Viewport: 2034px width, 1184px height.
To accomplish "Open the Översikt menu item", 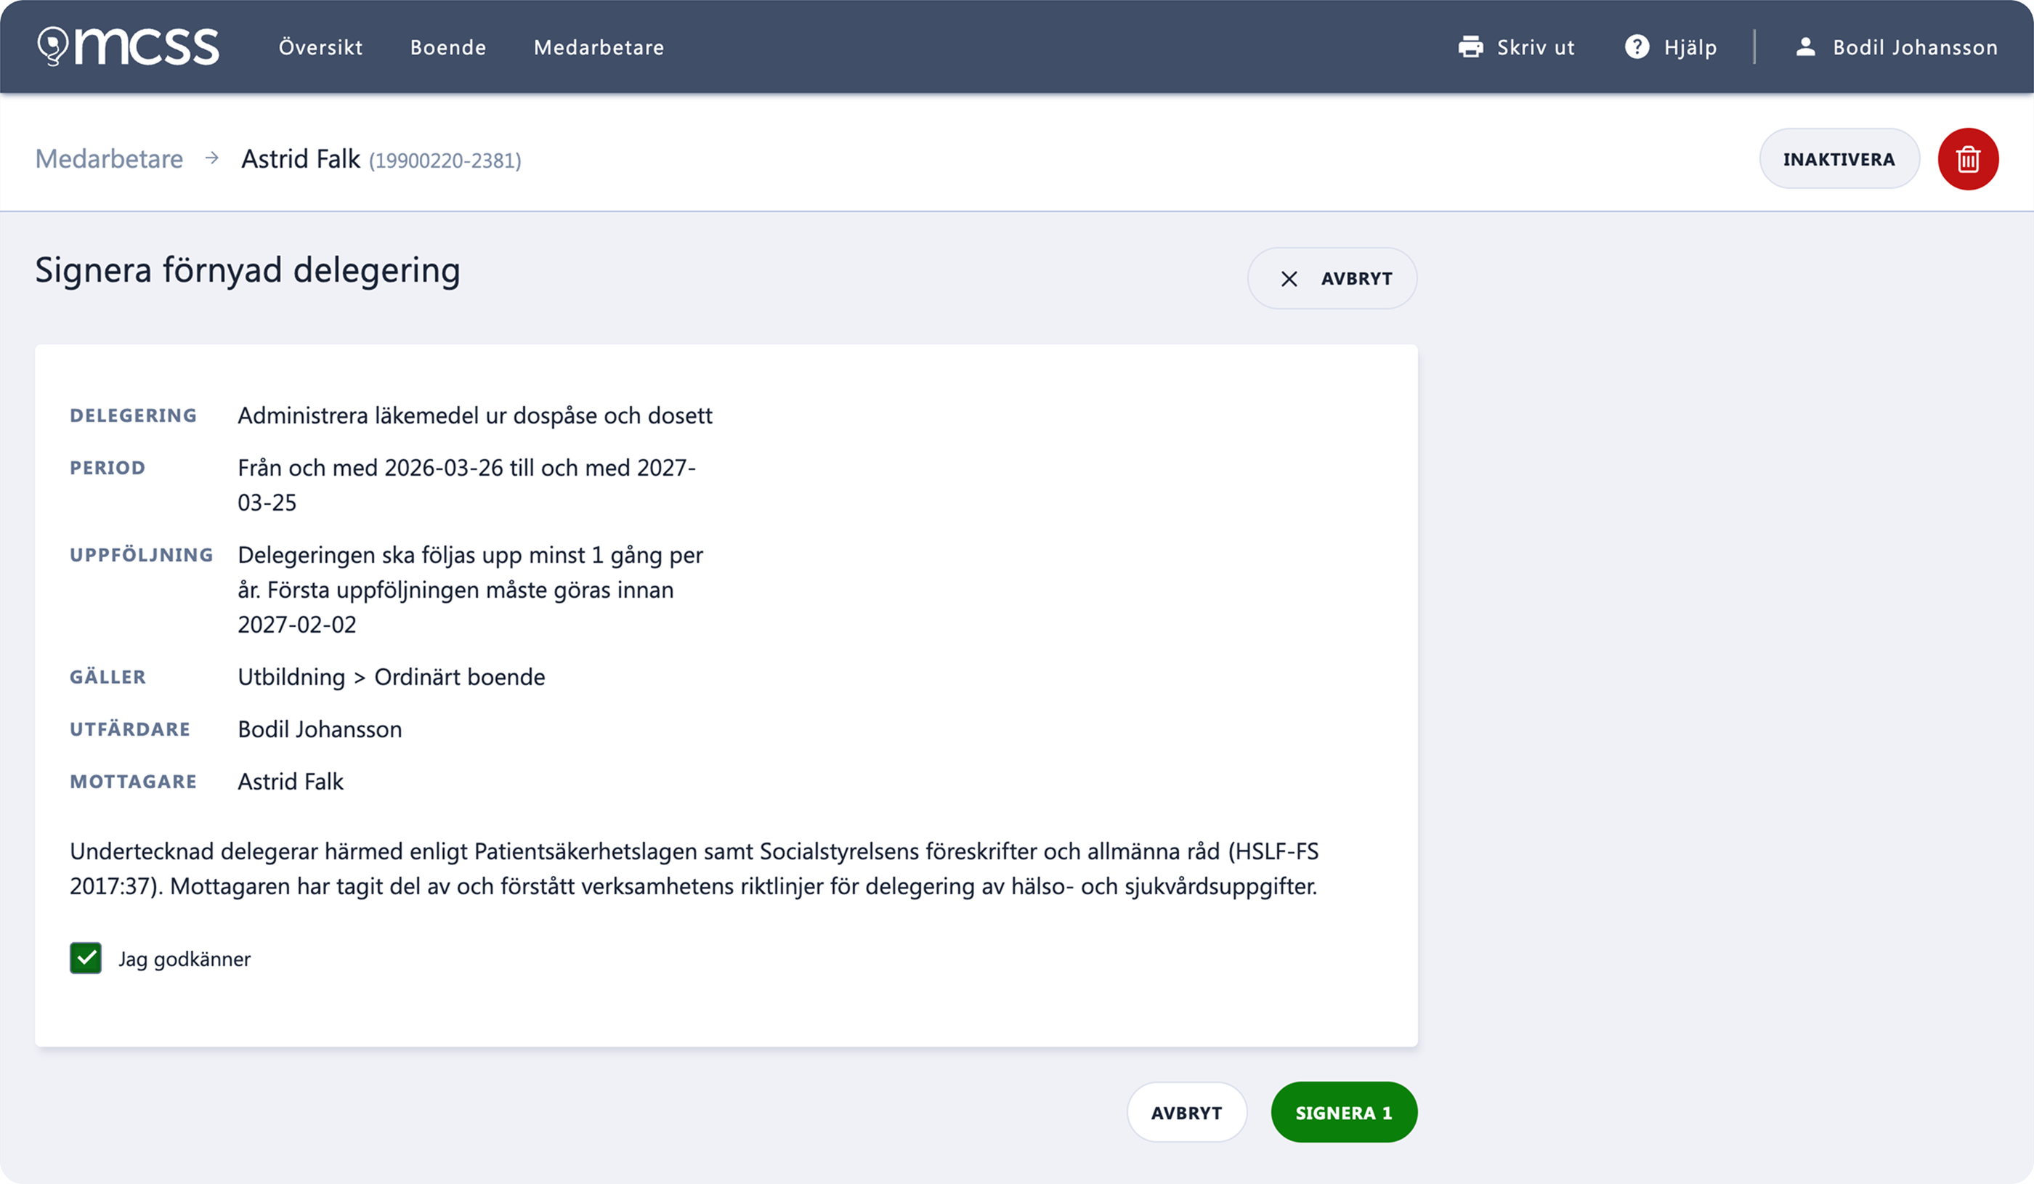I will pos(320,46).
